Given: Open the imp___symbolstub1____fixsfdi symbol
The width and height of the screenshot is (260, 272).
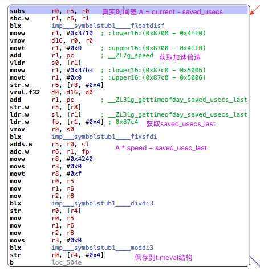Looking at the screenshot, I should 104,137.
